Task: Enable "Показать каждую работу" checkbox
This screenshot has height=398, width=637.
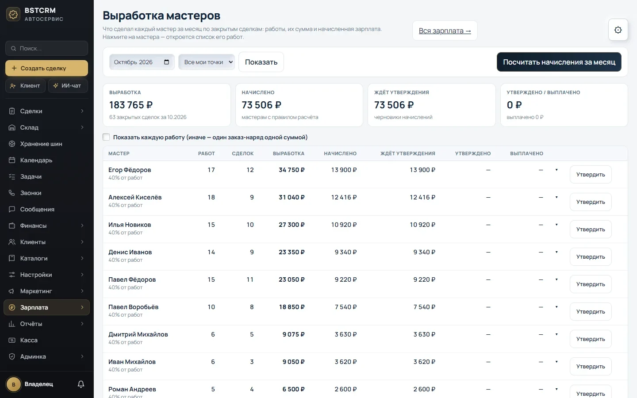Action: [x=106, y=137]
